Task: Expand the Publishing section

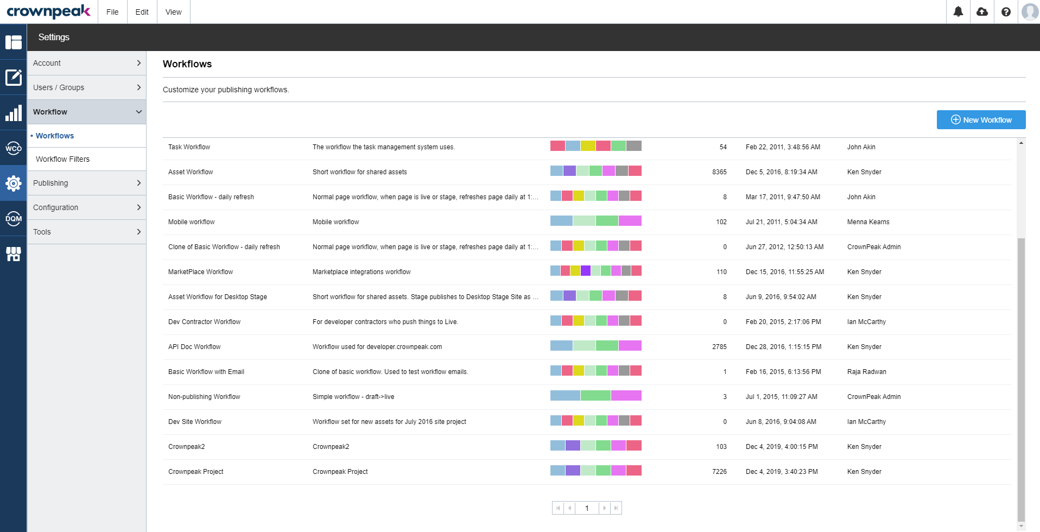Action: [87, 183]
